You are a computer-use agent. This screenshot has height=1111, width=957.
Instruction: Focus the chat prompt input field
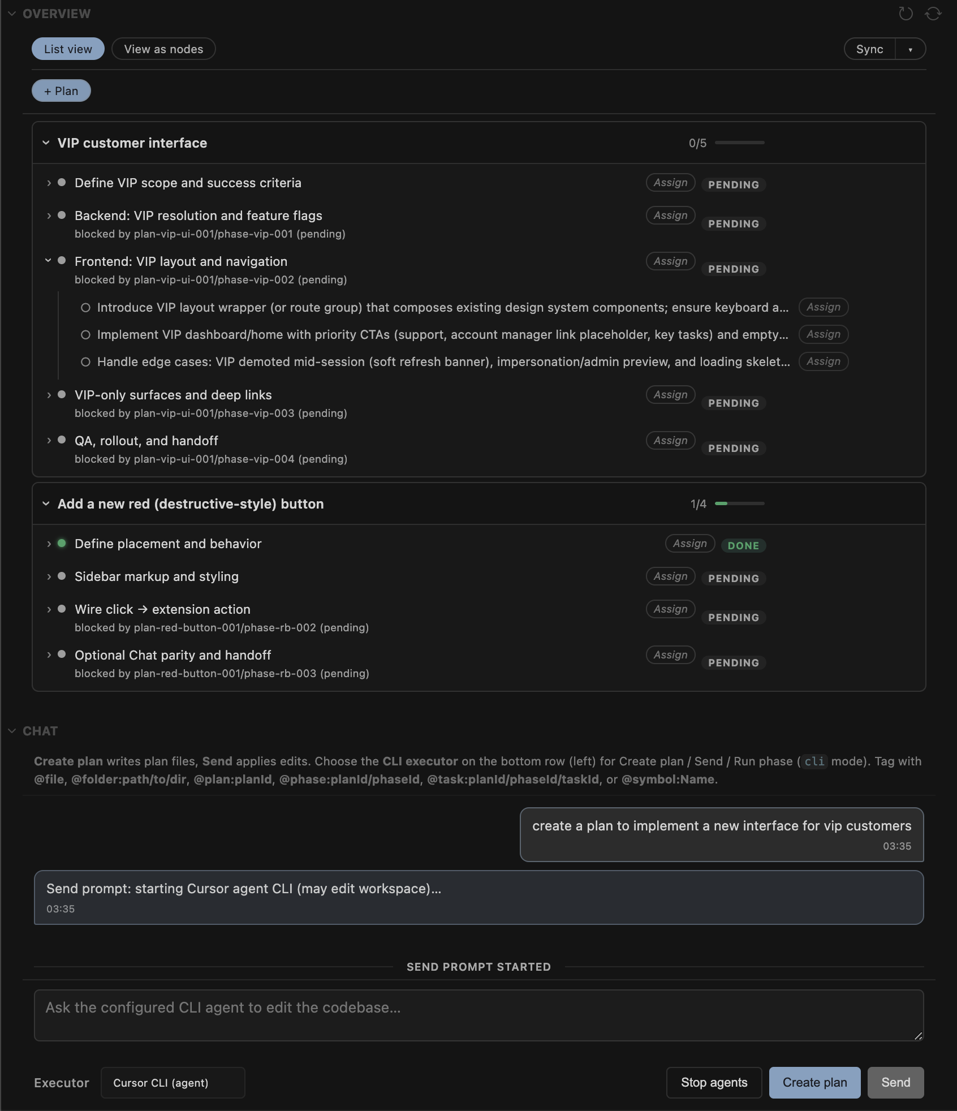478,1015
